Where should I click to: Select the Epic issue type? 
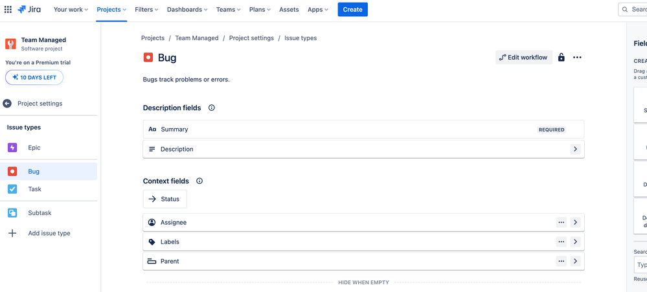49,148
